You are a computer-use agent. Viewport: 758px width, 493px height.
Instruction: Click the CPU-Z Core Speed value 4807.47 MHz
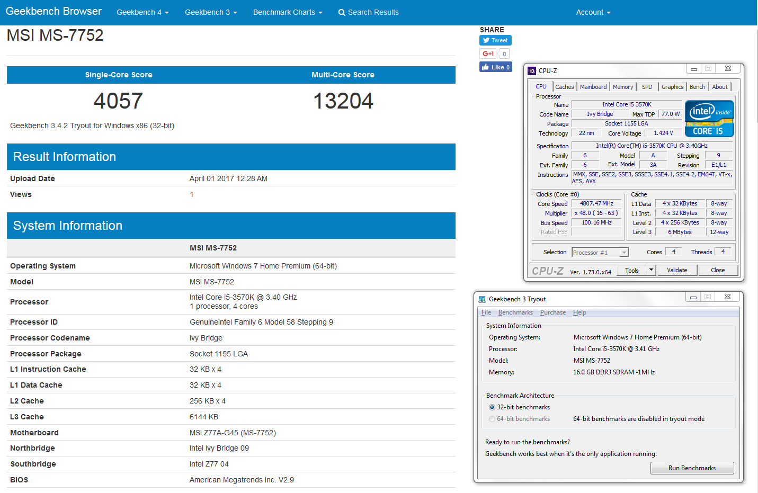(x=596, y=203)
